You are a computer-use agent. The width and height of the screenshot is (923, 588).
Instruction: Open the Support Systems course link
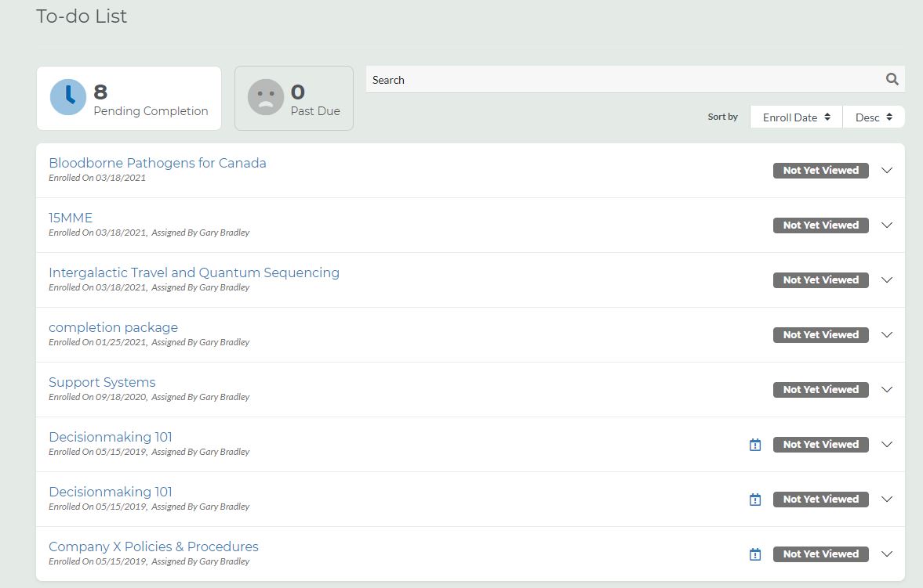102,382
